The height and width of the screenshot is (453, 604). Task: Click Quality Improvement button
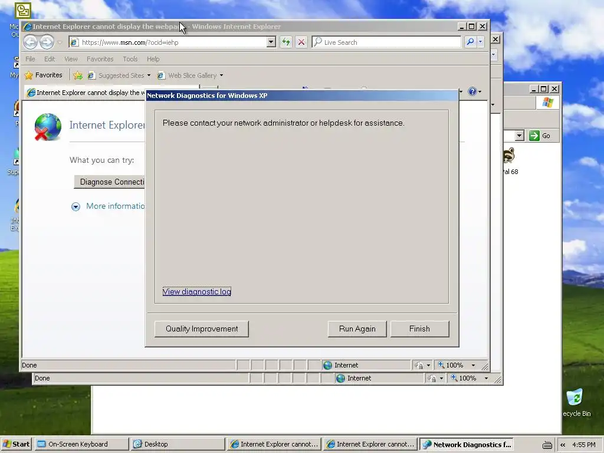(x=202, y=329)
